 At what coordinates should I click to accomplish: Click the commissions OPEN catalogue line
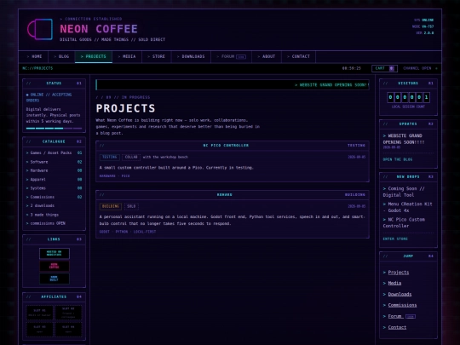[45, 223]
